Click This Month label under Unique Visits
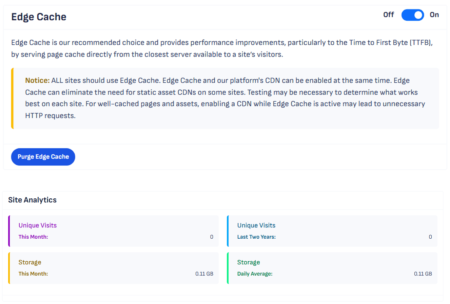 pyautogui.click(x=33, y=237)
